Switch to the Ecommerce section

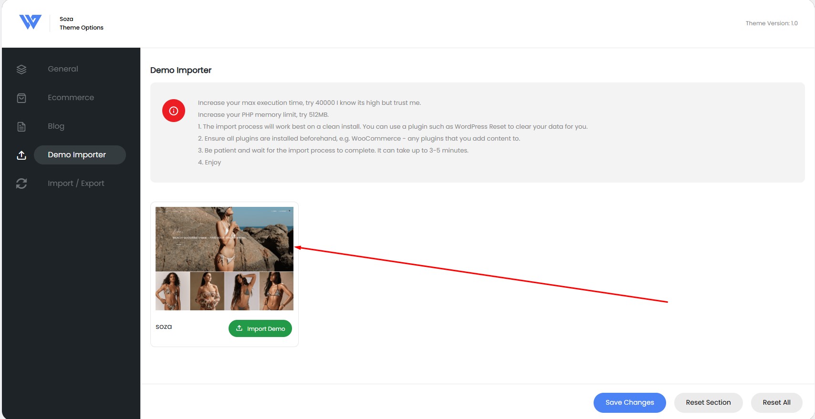71,98
